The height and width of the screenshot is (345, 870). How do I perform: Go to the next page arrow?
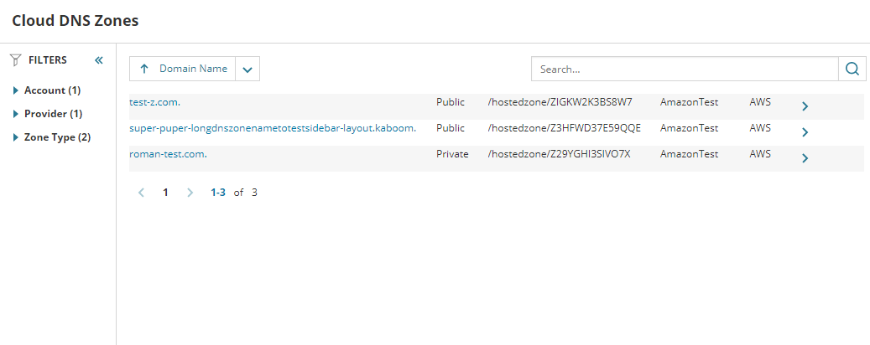click(x=190, y=192)
